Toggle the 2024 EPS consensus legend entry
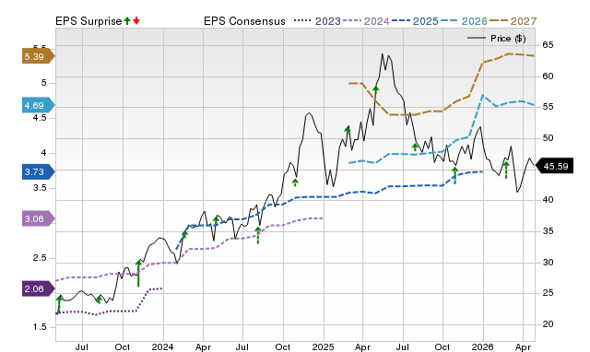The image size is (590, 352). [366, 21]
